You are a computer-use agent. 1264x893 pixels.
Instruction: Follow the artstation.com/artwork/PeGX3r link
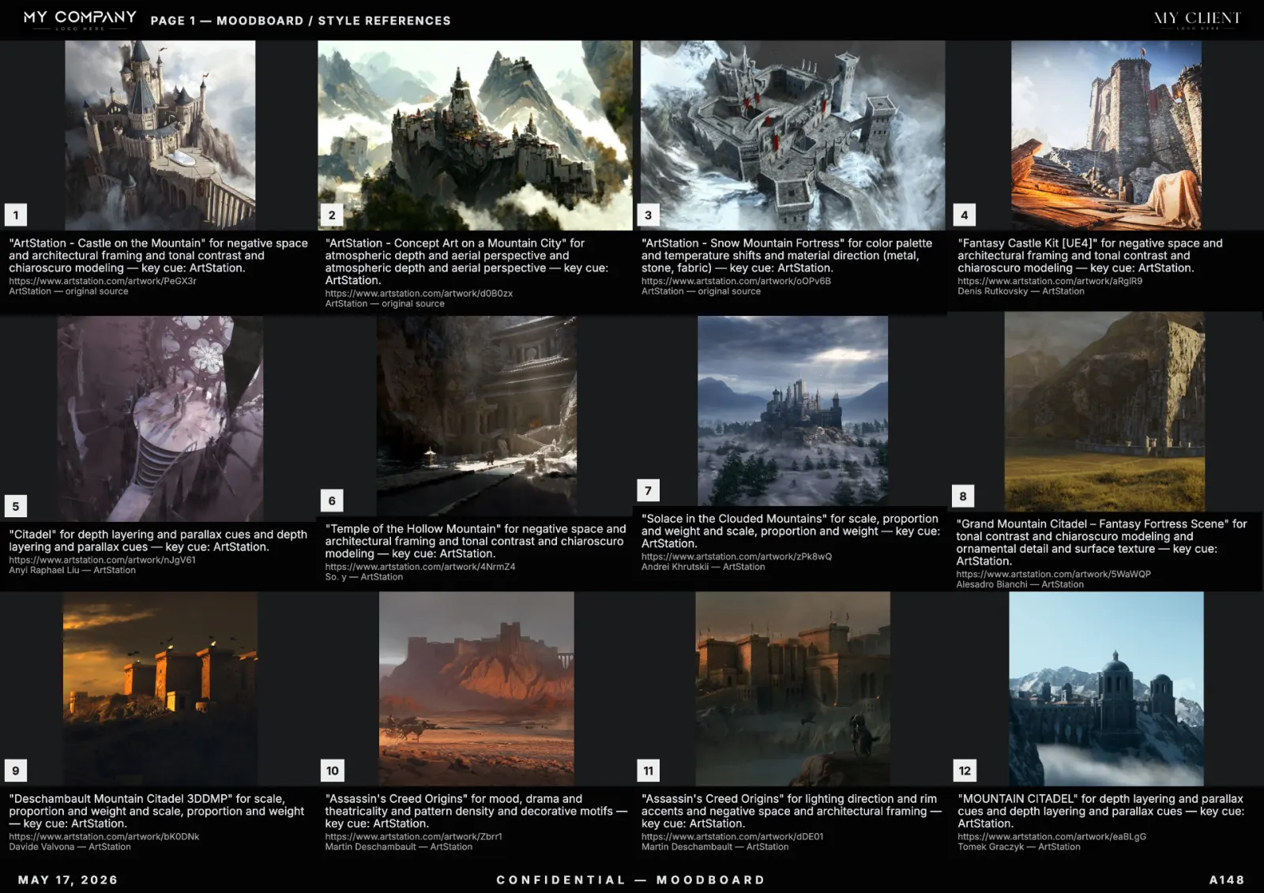click(103, 281)
